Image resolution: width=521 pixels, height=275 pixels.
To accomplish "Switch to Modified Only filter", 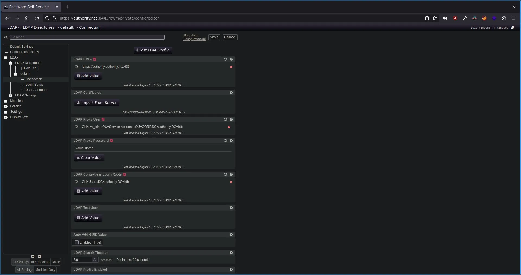I will pyautogui.click(x=45, y=270).
